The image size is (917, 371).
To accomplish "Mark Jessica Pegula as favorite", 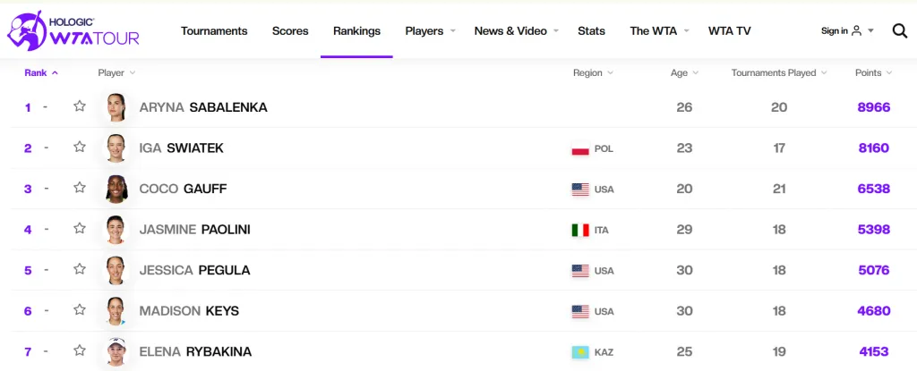I will click(x=80, y=269).
